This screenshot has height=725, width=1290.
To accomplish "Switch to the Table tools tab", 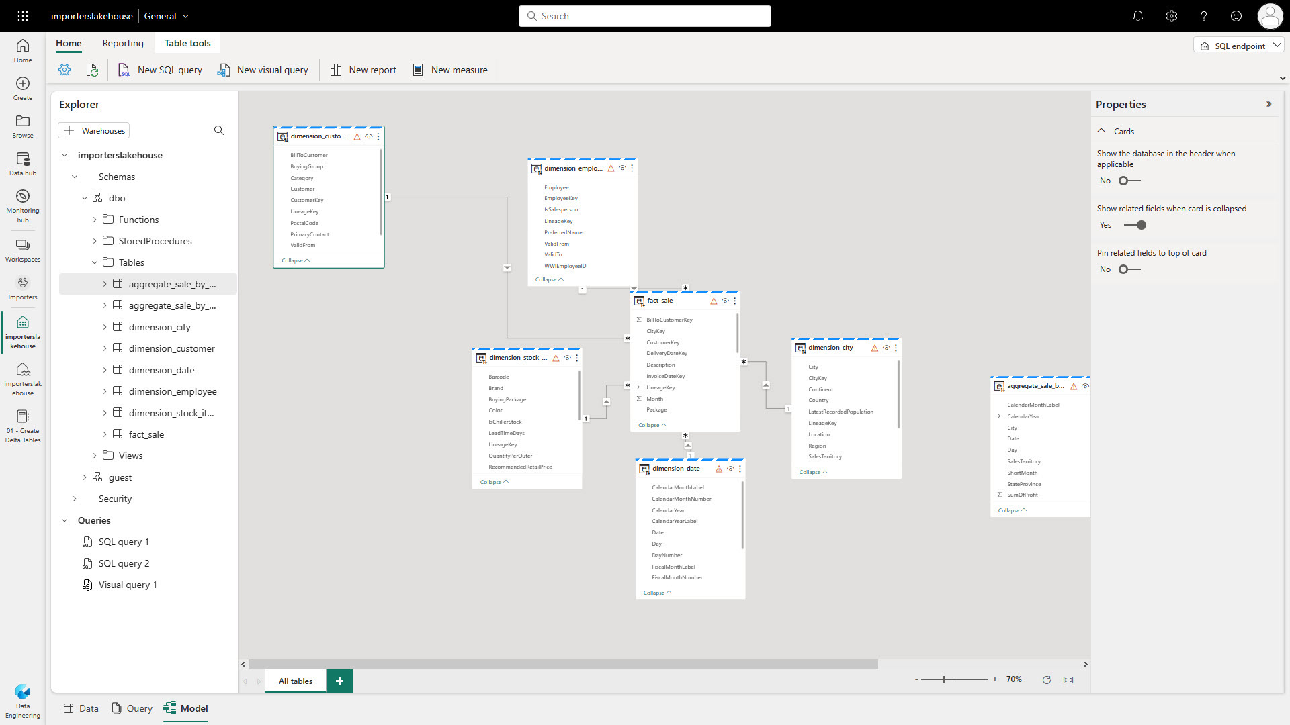I will [x=187, y=43].
